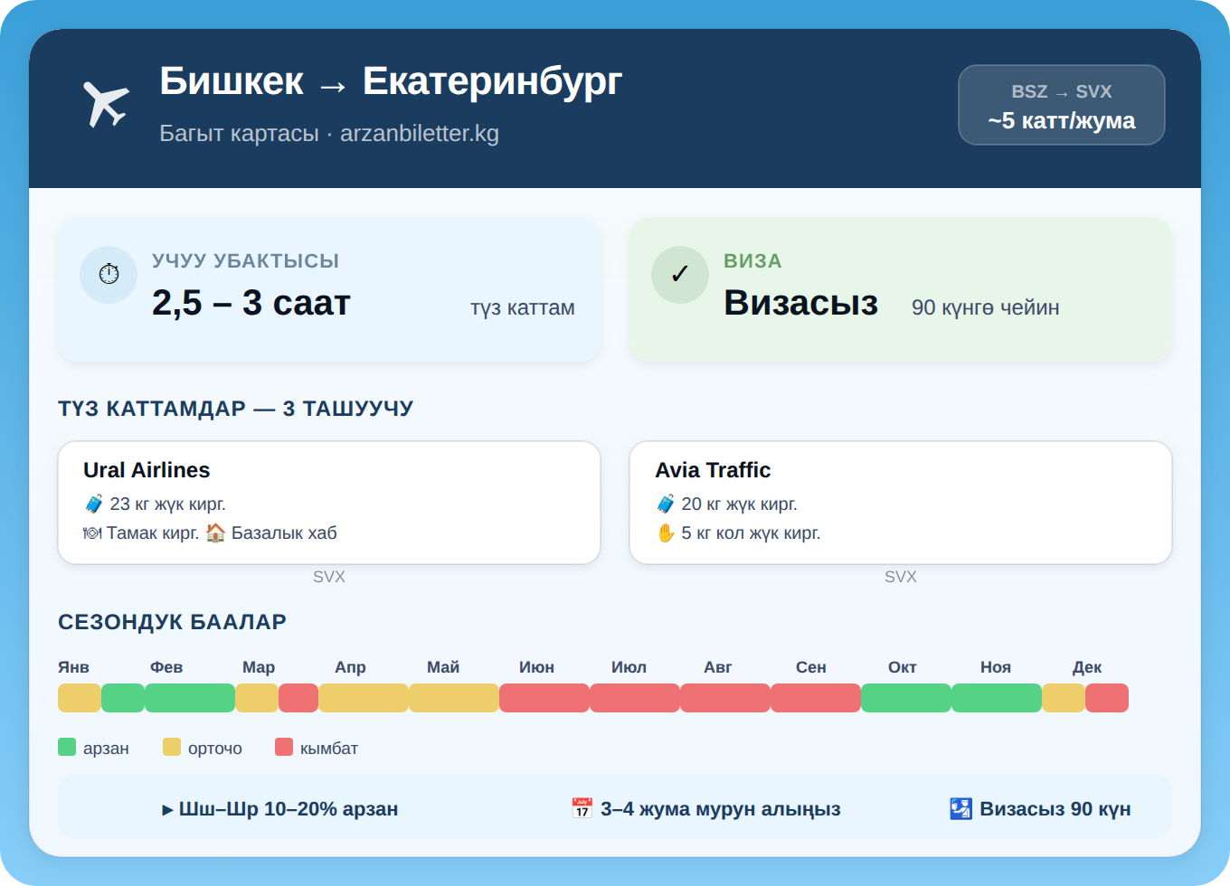Click the house icon next to Базалык хаб
The width and height of the screenshot is (1230, 886).
coord(216,532)
